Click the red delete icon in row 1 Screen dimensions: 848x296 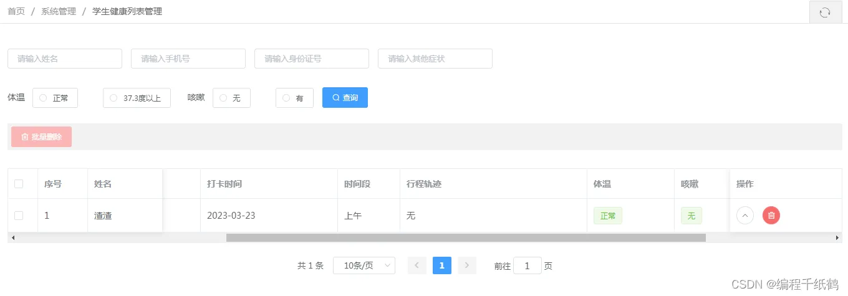pyautogui.click(x=771, y=216)
